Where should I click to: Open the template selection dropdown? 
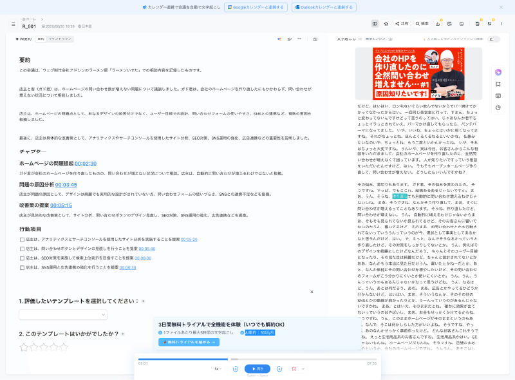[63, 314]
